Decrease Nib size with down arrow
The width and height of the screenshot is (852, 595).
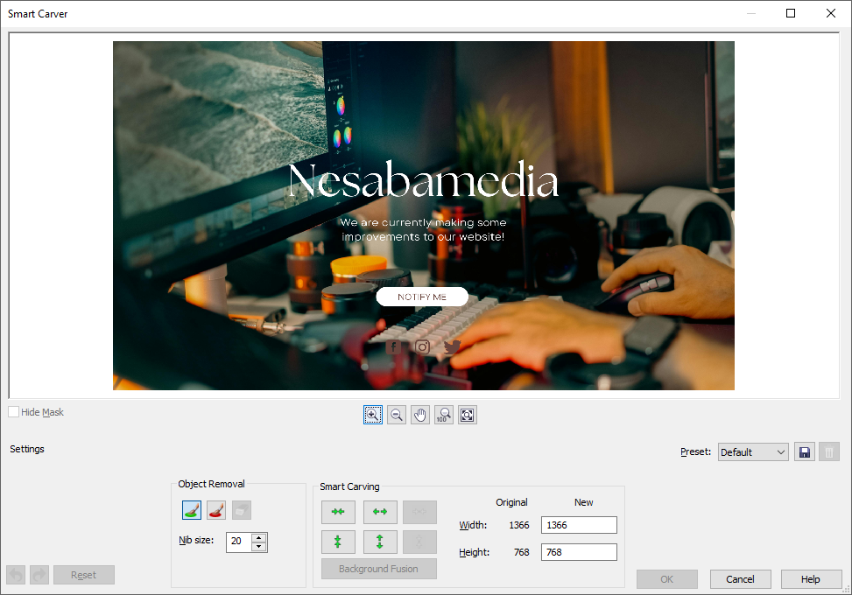258,547
